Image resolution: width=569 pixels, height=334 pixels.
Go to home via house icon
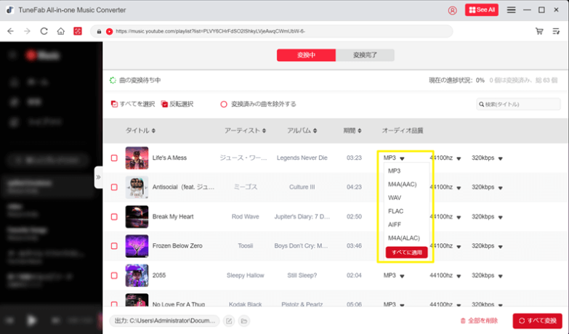60,31
